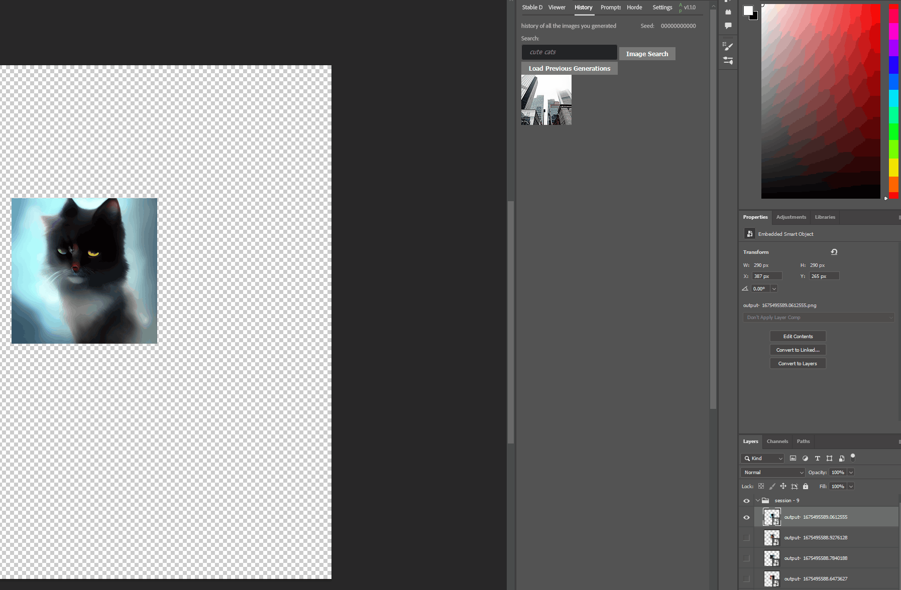This screenshot has width=901, height=590.
Task: Filter layers by adjustment layer icon
Action: pos(805,458)
